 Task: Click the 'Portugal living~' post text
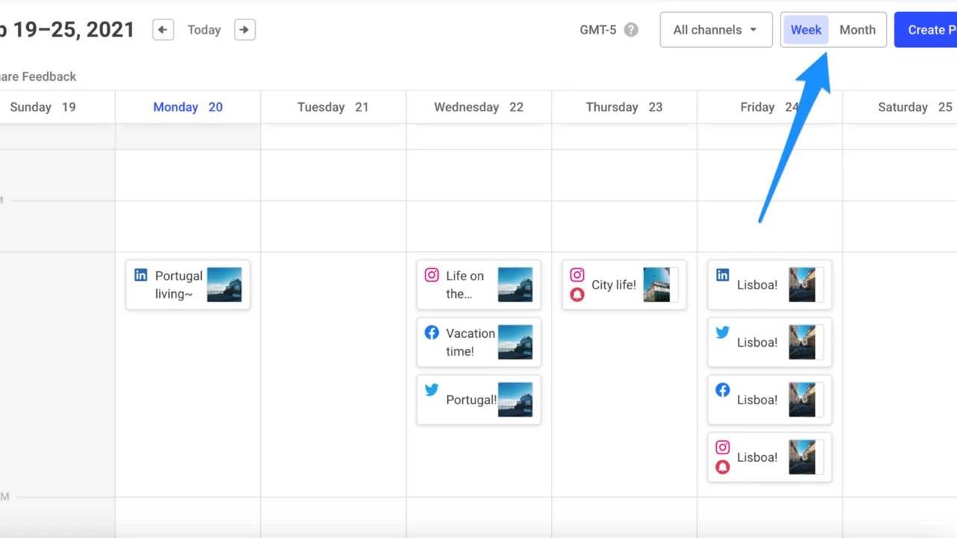click(x=179, y=285)
